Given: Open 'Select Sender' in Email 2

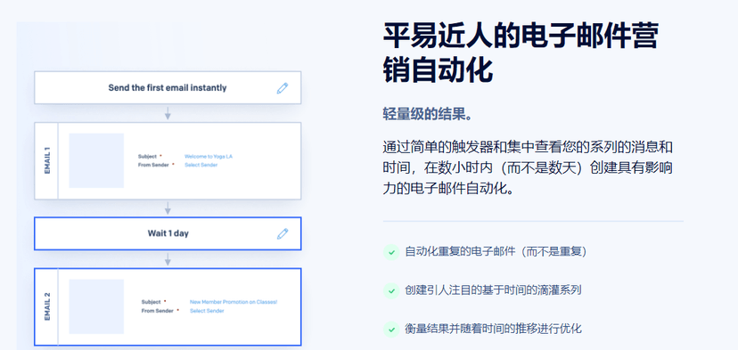Looking at the screenshot, I should tap(207, 311).
